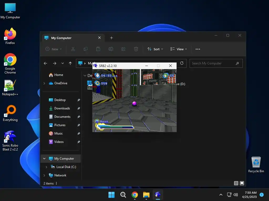Viewport: 269px width, 201px height.
Task: Collapse the Devices group header chevron
Action: [85, 76]
